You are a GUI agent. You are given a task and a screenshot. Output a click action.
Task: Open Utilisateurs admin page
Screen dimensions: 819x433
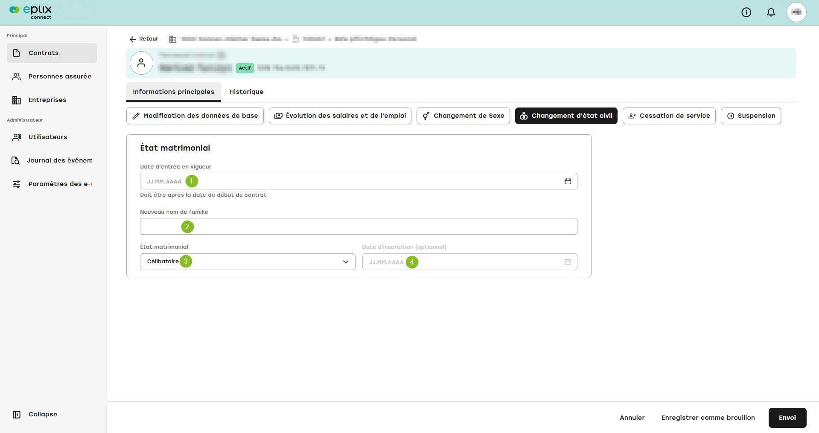click(52, 137)
